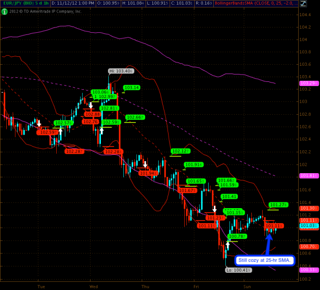Viewport: 320px width, 290px height.
Task: Select the green 101.27 price label
Action: (x=278, y=205)
